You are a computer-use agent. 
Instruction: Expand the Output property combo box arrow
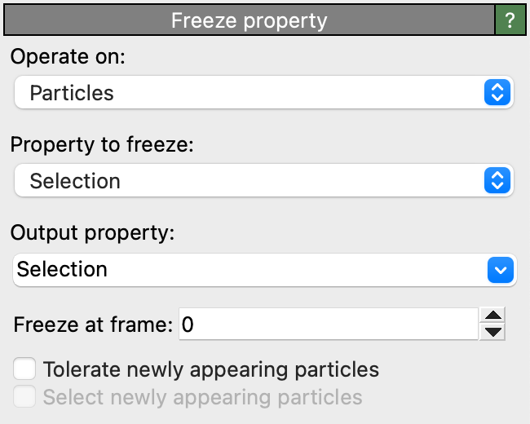pos(501,269)
